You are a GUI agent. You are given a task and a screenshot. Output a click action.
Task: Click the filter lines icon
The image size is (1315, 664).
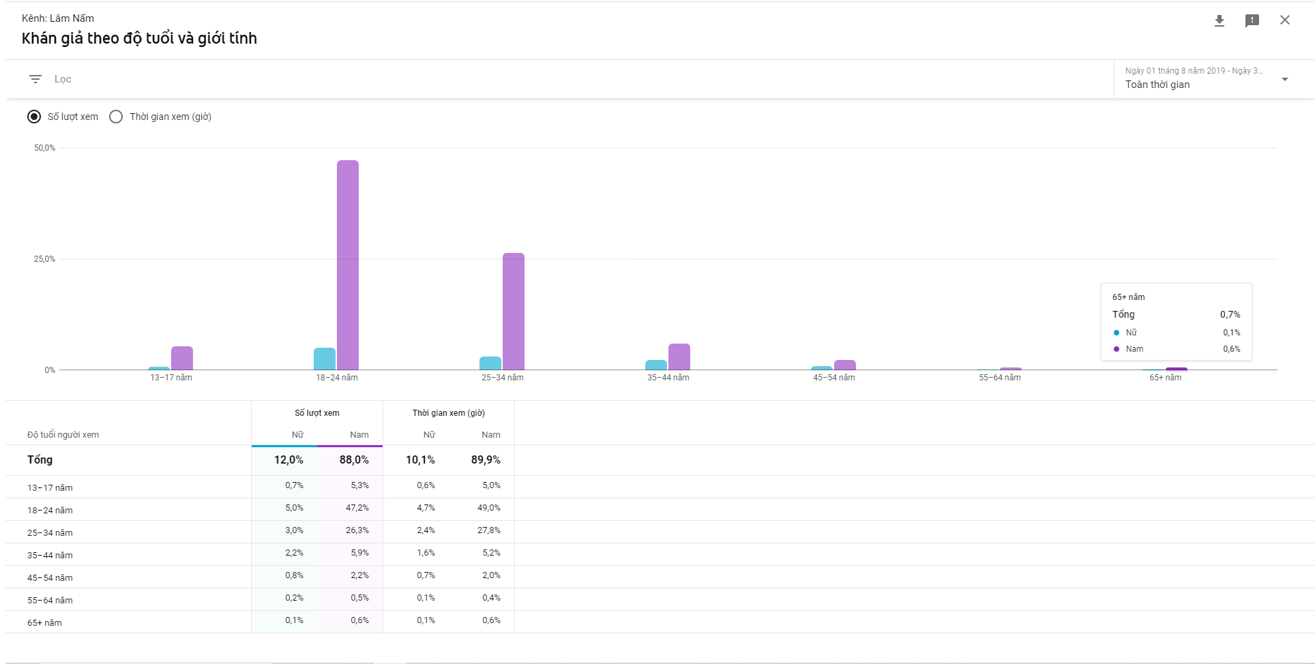click(35, 79)
